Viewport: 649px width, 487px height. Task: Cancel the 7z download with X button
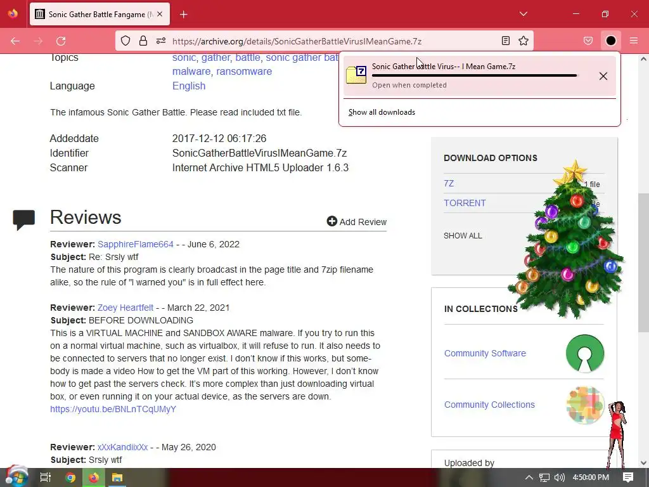point(603,76)
